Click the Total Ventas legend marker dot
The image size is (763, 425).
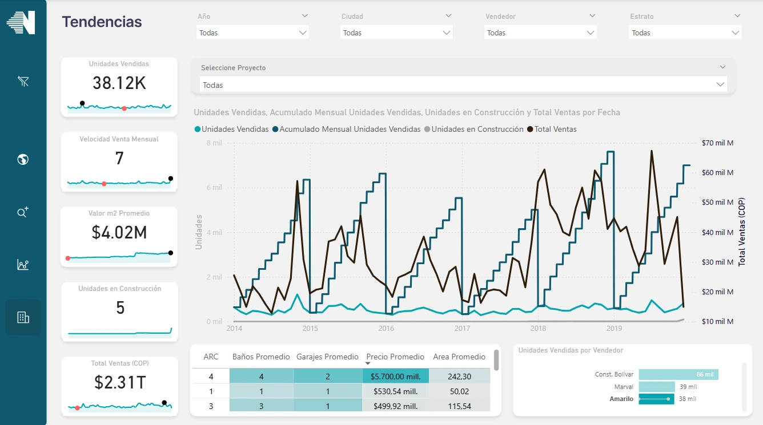point(529,129)
